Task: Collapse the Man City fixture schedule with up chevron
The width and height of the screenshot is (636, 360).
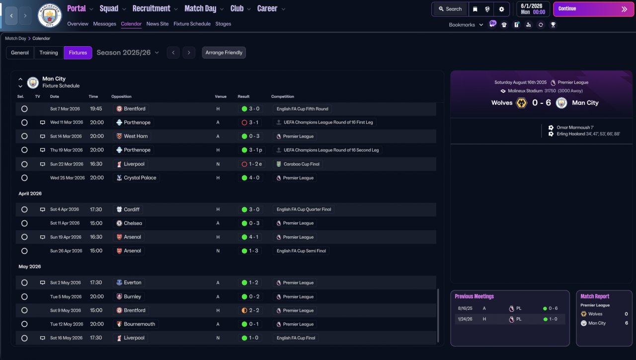Action: click(20, 79)
